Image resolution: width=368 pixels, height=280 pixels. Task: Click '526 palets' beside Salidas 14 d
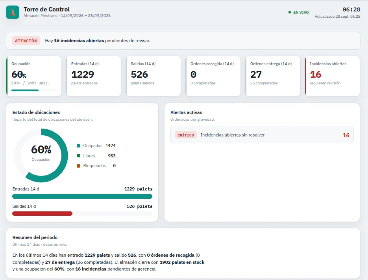click(x=140, y=206)
